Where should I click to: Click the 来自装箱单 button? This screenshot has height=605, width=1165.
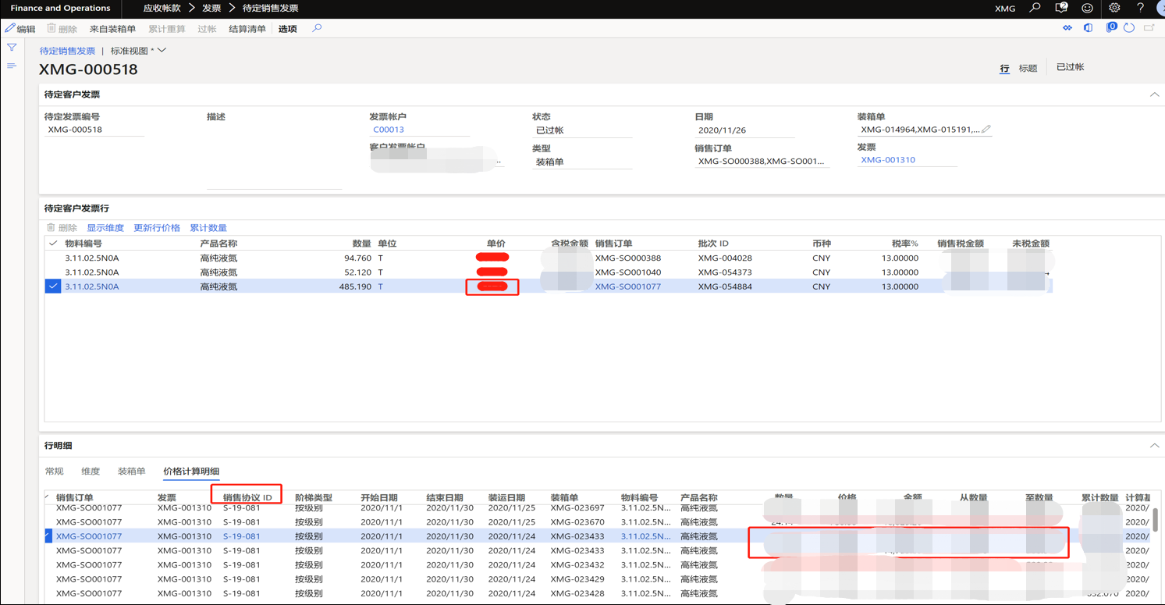tap(113, 29)
